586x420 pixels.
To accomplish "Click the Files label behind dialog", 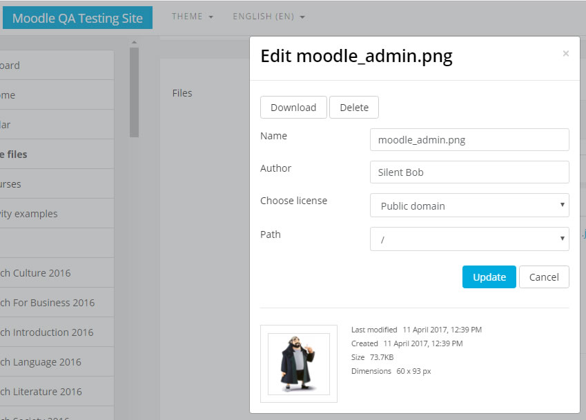I will (x=182, y=93).
